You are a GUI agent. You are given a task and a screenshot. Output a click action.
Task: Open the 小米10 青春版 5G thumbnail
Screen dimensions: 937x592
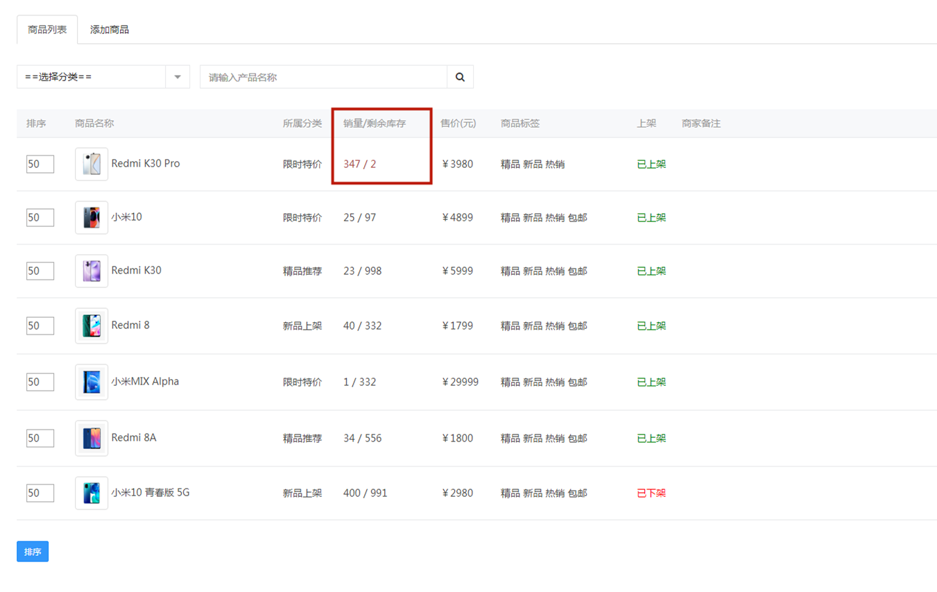point(92,493)
